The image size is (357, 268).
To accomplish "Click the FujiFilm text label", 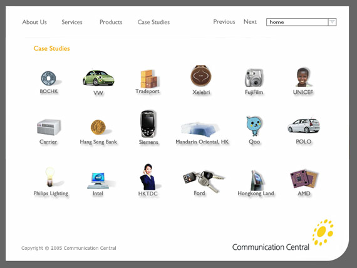I will (254, 92).
